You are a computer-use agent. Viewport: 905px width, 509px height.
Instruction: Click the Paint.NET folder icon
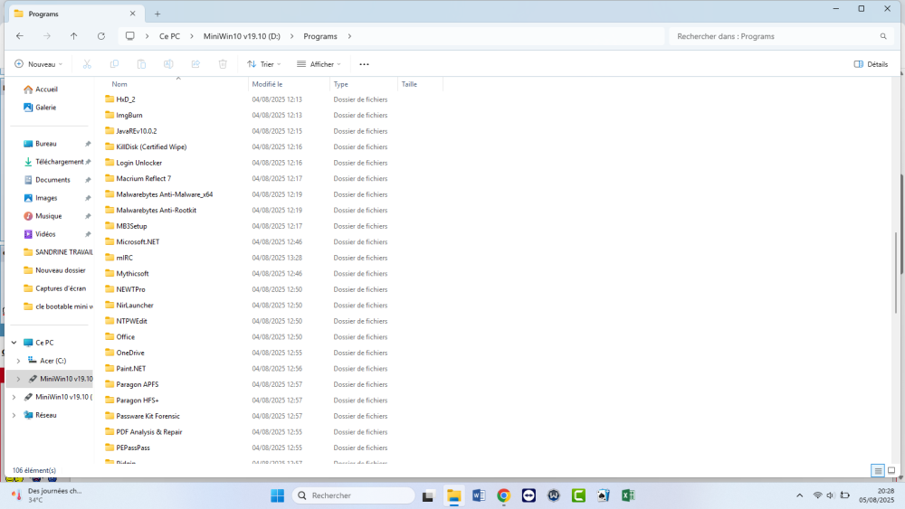(110, 369)
